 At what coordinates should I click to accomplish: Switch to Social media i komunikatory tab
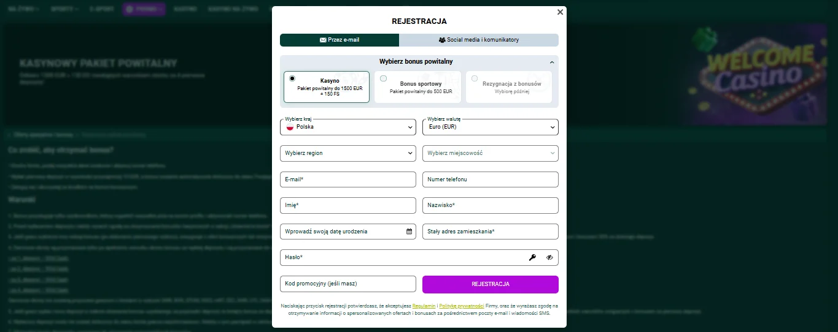[x=479, y=40]
